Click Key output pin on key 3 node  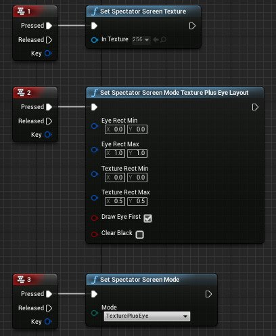coord(48,322)
